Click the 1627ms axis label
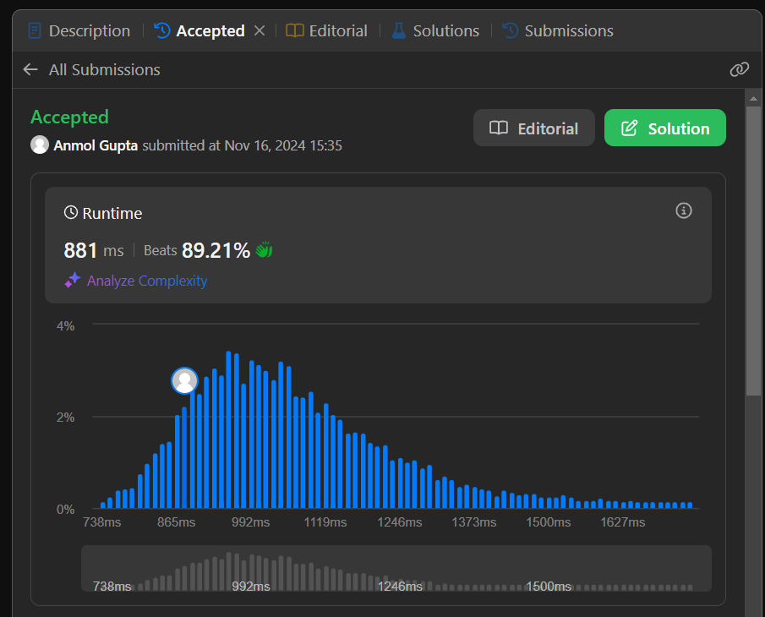The width and height of the screenshot is (765, 617). tap(622, 522)
